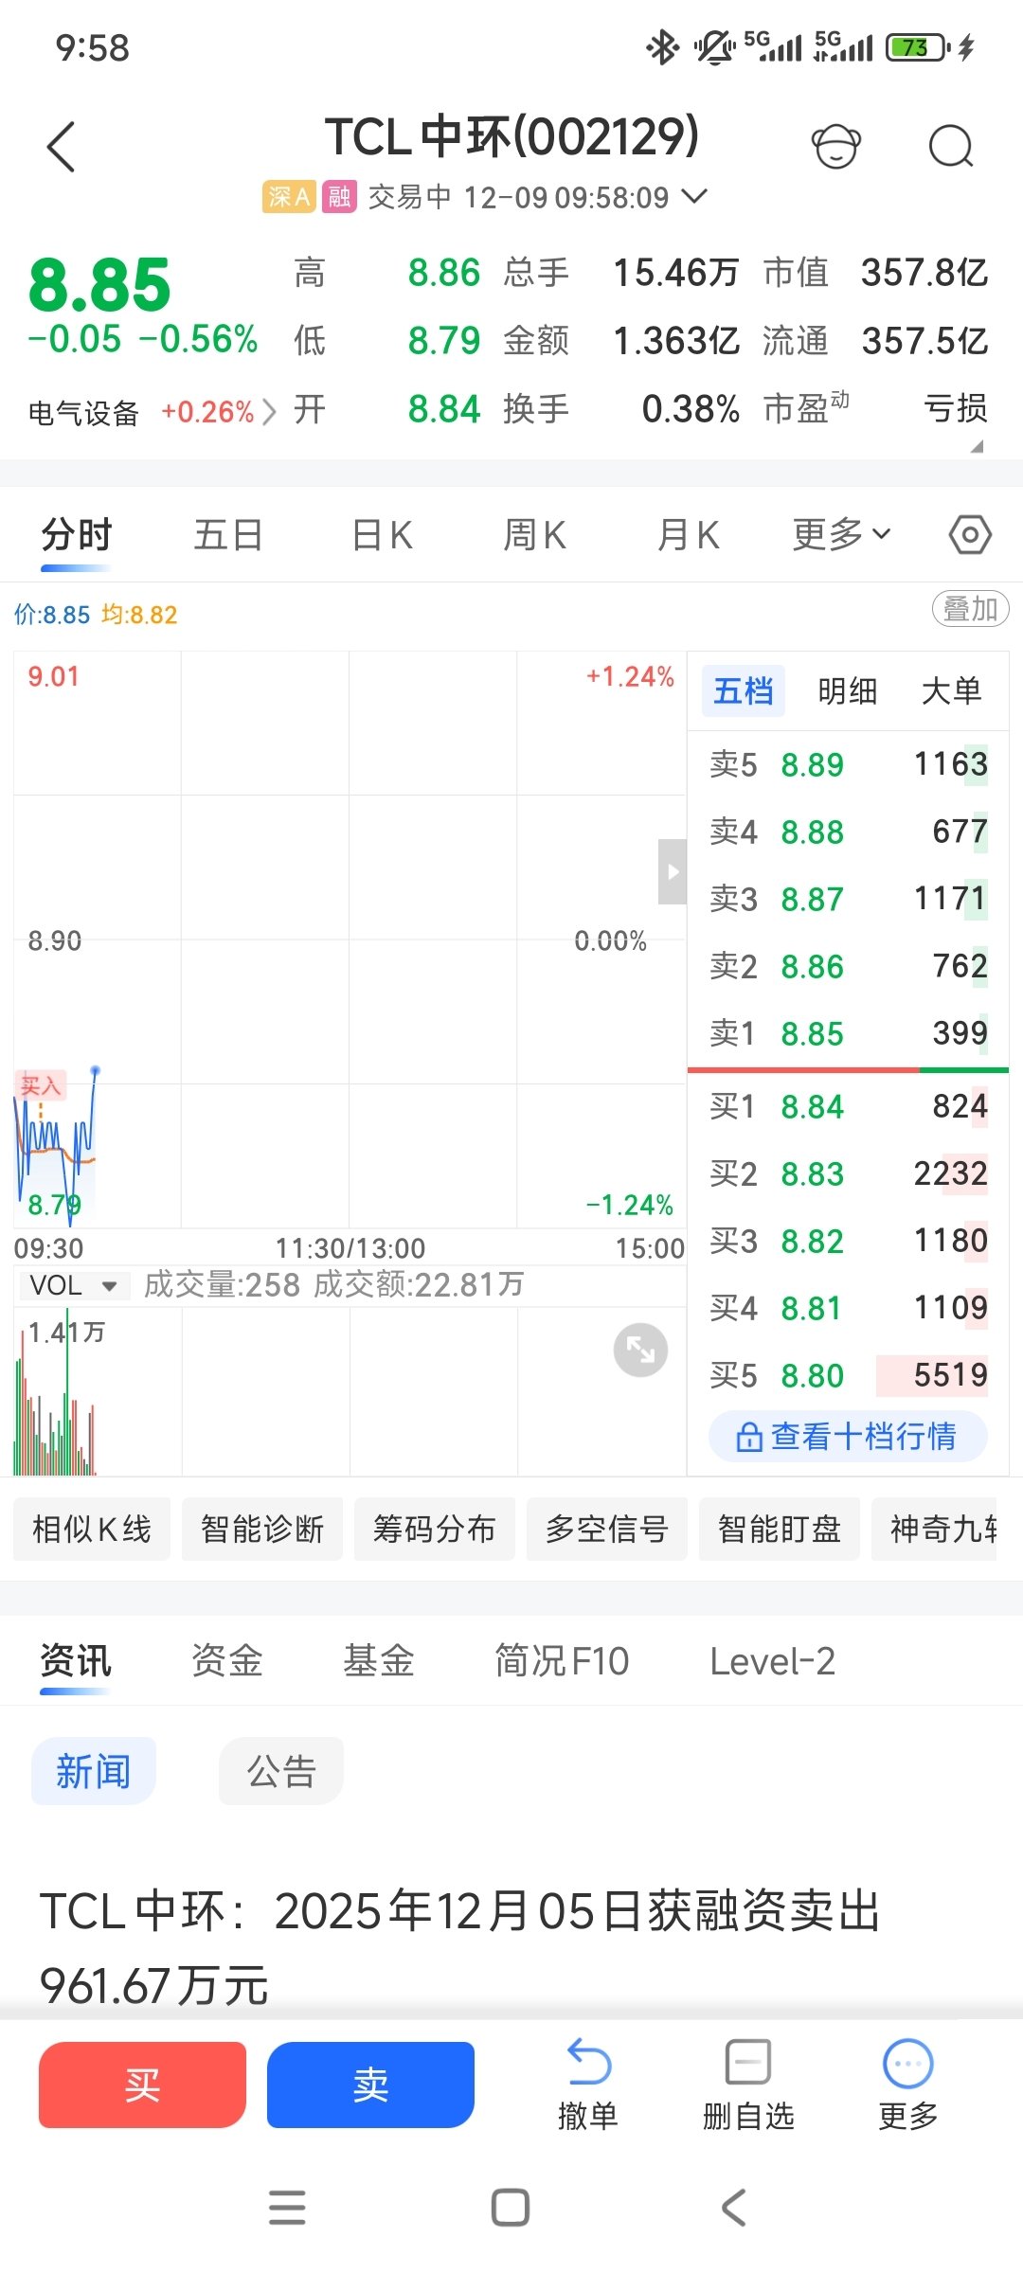Tap 卖4 row at 8.88
Screen dimensions: 1023x2273
[849, 832]
